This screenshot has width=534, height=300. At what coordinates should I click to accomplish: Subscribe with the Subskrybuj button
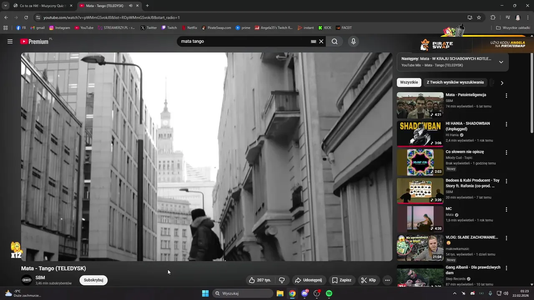93,280
